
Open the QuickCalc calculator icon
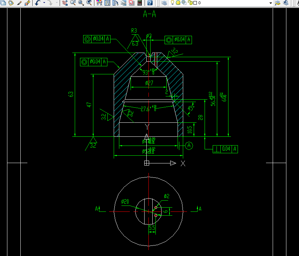coord(140,3)
